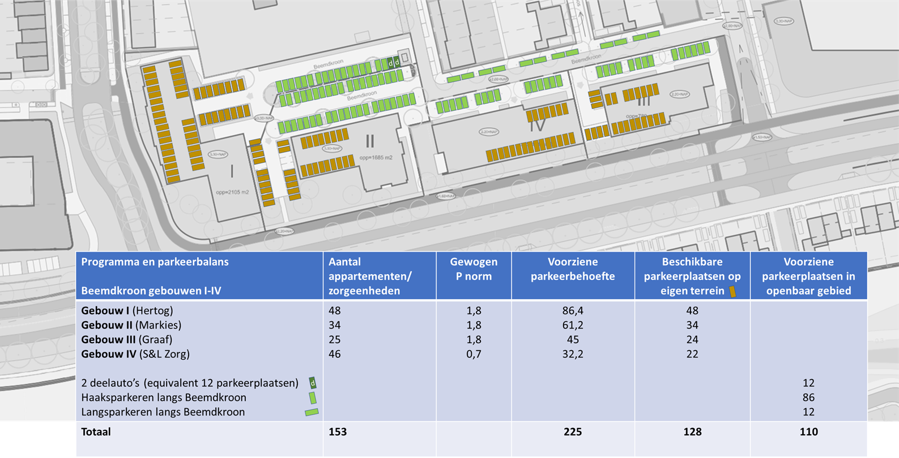Click the parkeerbehoefte value '86,4'
This screenshot has width=899, height=458.
coord(573,310)
